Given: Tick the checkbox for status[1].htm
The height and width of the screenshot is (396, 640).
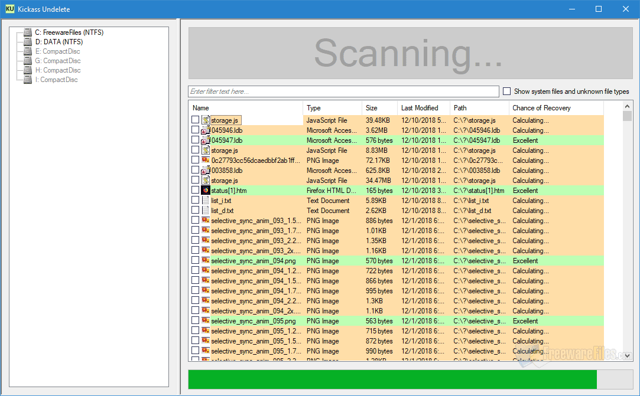Looking at the screenshot, I should click(195, 191).
